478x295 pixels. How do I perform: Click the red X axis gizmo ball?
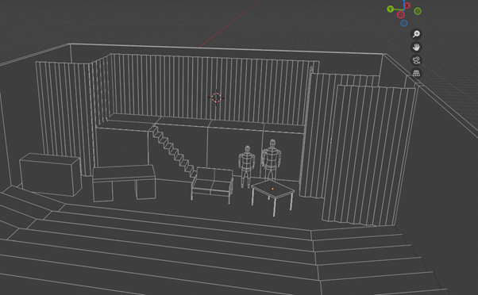[x=407, y=6]
